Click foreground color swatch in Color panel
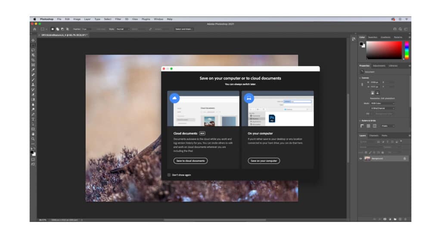The image size is (441, 248). (x=361, y=43)
